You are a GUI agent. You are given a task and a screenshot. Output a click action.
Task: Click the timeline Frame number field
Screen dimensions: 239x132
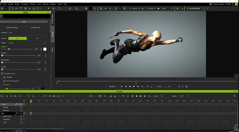[x=165, y=96]
